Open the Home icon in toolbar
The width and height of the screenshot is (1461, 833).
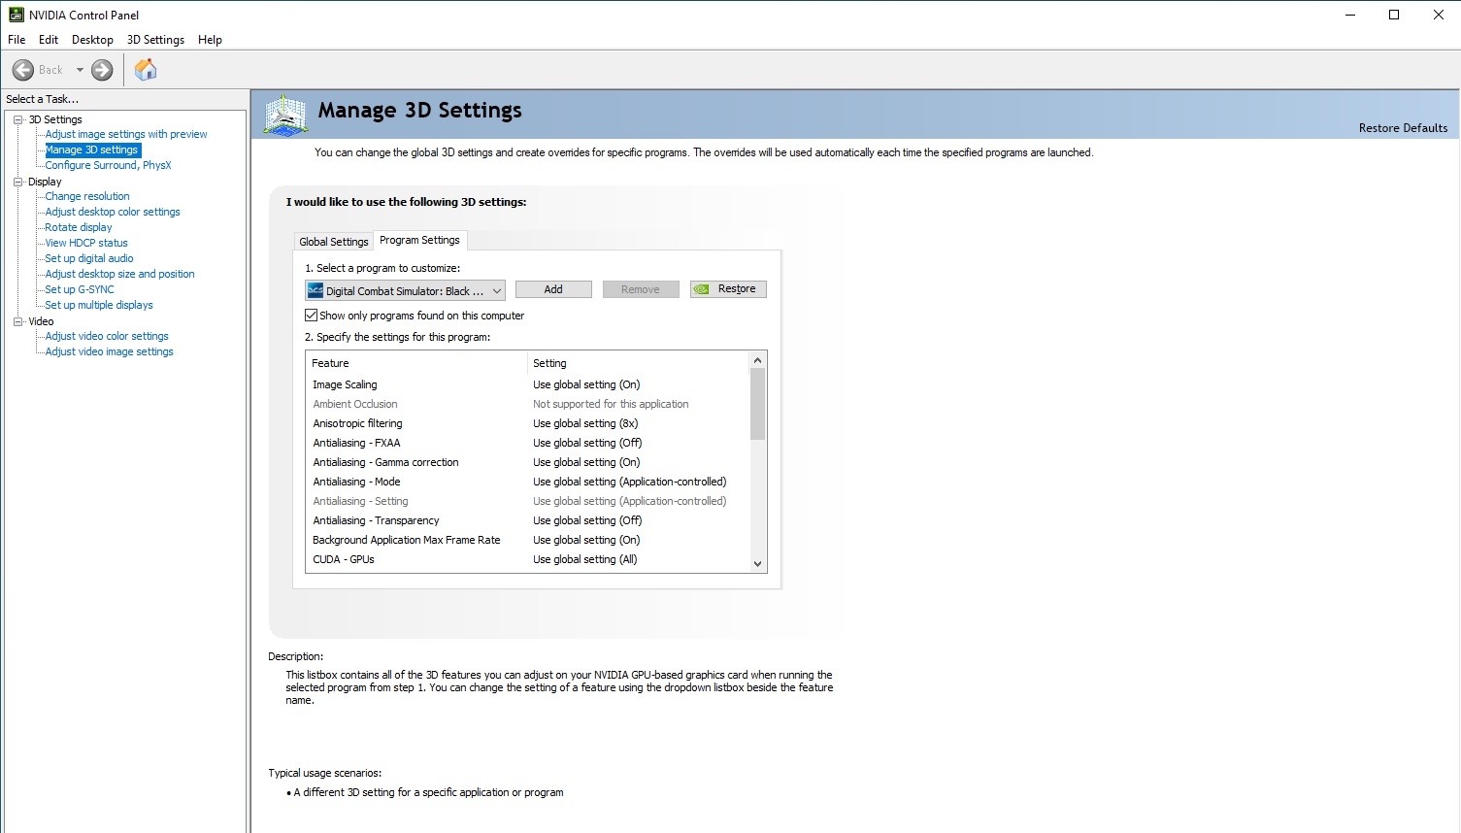[x=146, y=69]
